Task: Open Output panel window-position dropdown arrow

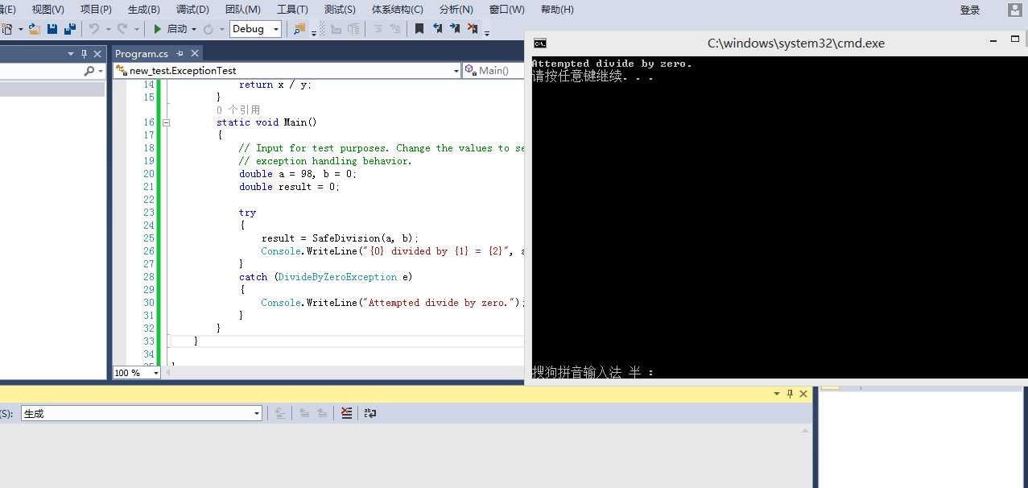Action: [x=777, y=394]
